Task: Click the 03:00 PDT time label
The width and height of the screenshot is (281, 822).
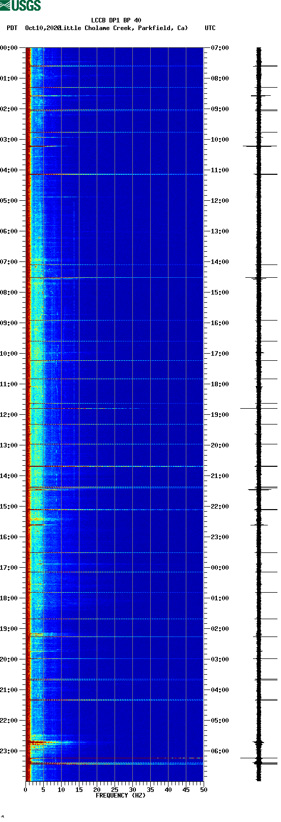Action: [9, 140]
